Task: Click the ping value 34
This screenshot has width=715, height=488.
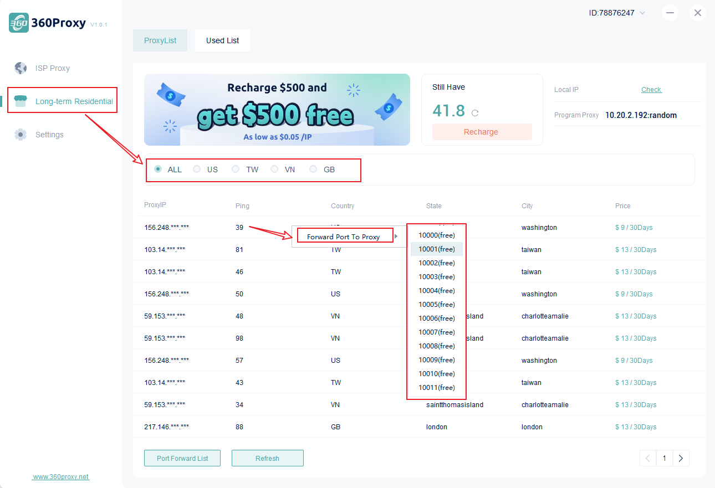Action: click(x=239, y=405)
